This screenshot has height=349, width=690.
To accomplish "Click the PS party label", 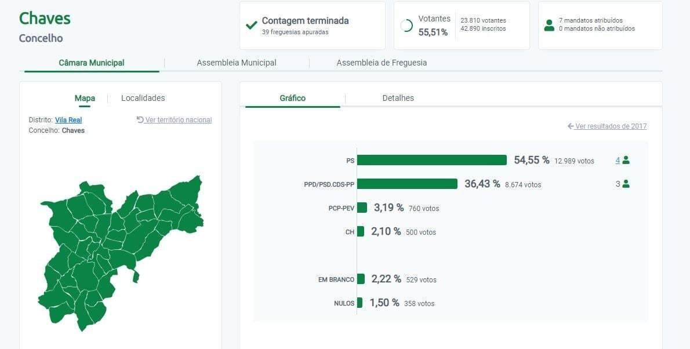I will (350, 161).
